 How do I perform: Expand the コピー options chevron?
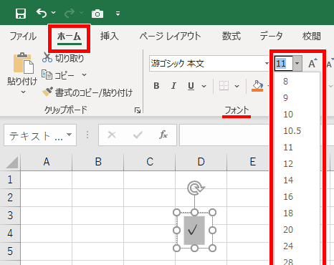point(84,75)
